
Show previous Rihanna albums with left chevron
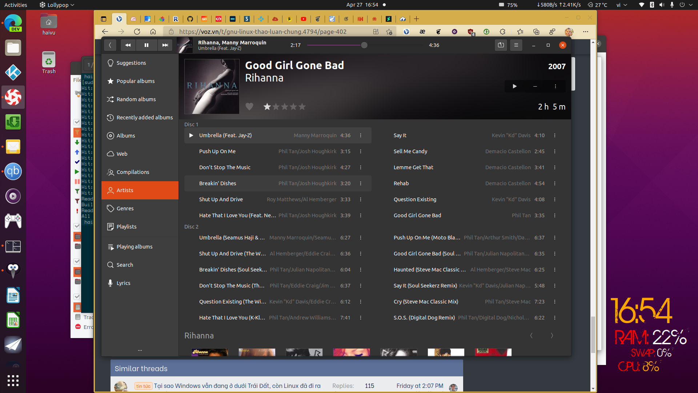[531, 336]
